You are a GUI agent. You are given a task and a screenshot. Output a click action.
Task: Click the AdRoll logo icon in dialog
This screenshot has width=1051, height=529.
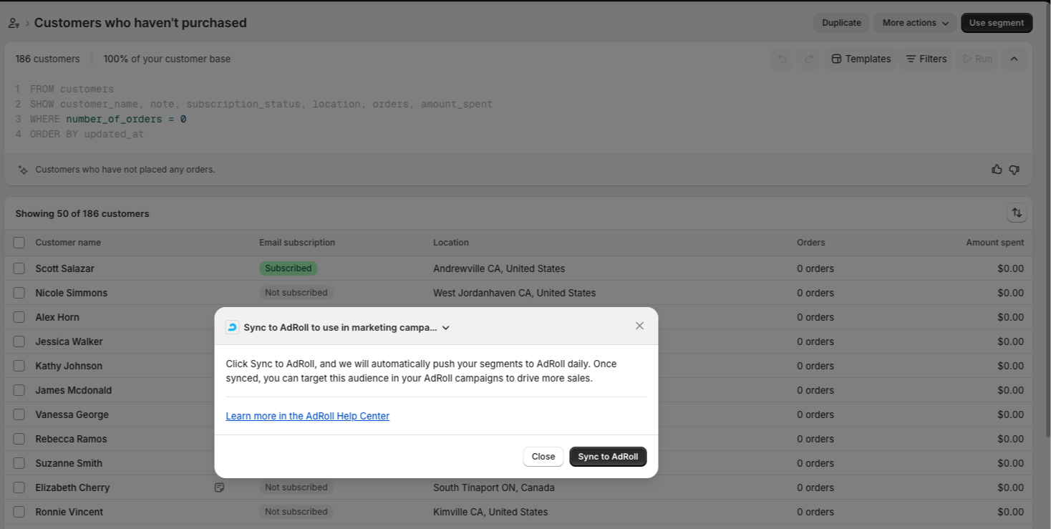point(232,327)
